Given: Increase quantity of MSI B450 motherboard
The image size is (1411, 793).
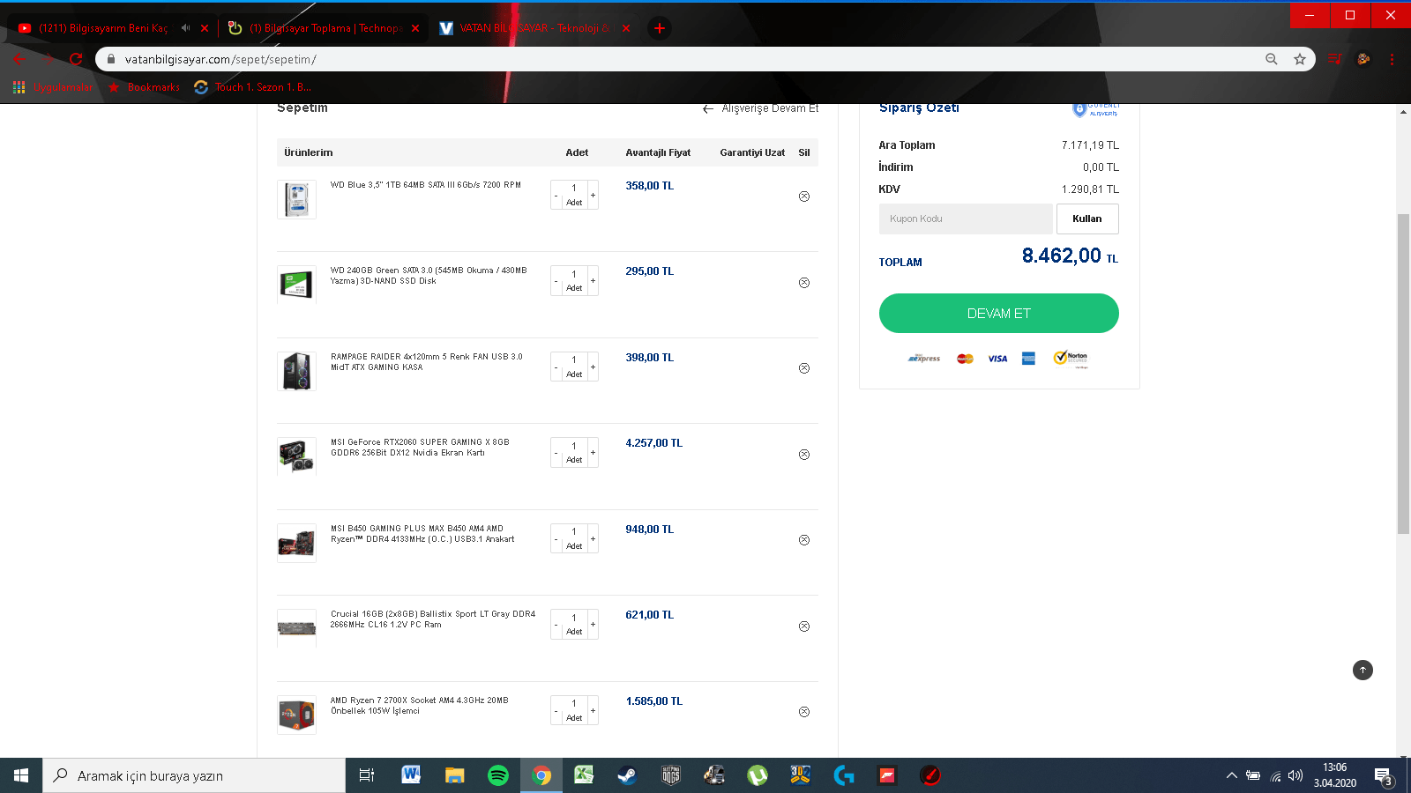Looking at the screenshot, I should 593,538.
